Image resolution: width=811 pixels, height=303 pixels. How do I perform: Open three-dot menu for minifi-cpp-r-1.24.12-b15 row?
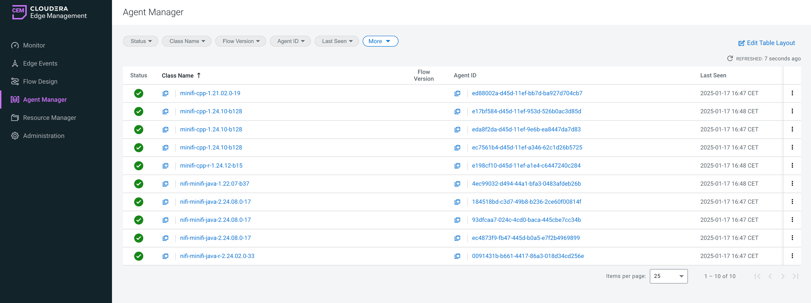[792, 166]
